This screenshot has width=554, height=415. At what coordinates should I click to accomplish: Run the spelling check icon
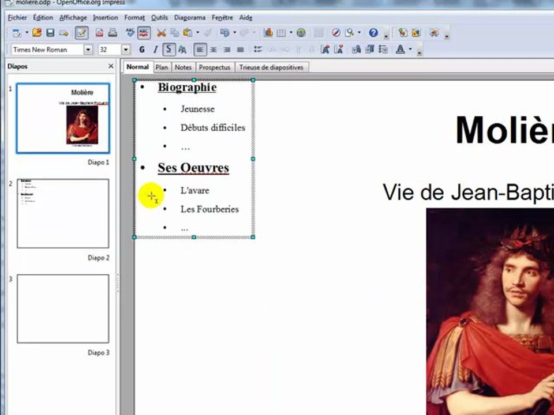[x=130, y=33]
